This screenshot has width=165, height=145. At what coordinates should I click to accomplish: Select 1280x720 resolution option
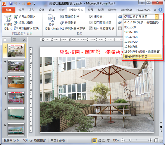click(143, 42)
